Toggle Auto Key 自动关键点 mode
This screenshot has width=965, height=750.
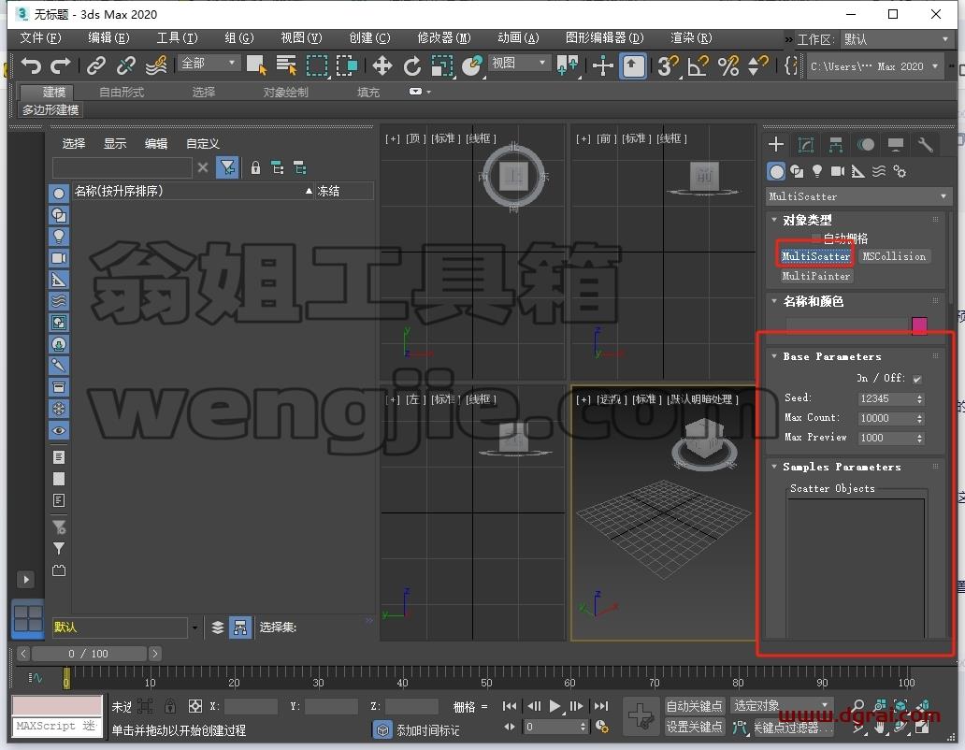pos(694,706)
